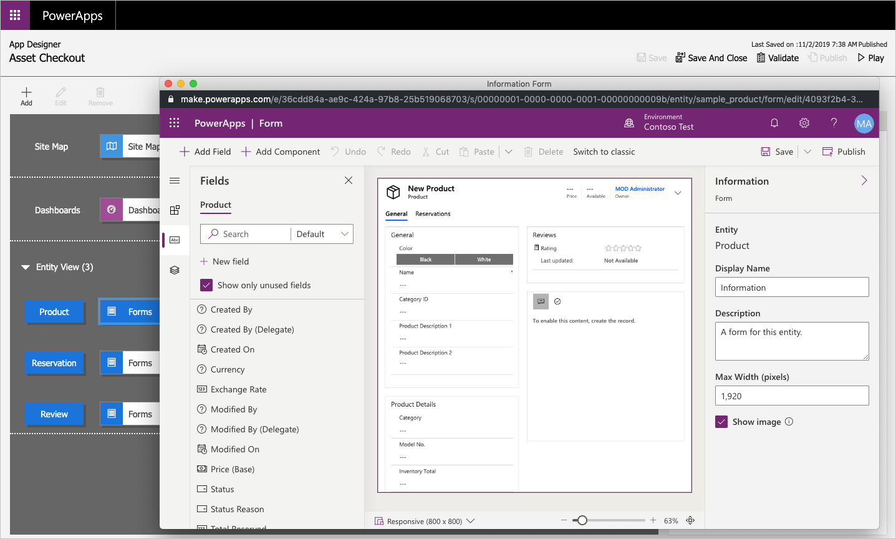Screen dimensions: 896x539
Task: Click the Reservation entity button
Action: pyautogui.click(x=54, y=363)
